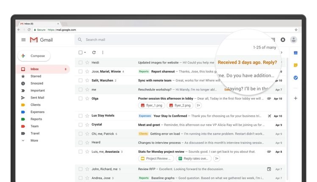Click into the Search mail field

click(x=148, y=40)
